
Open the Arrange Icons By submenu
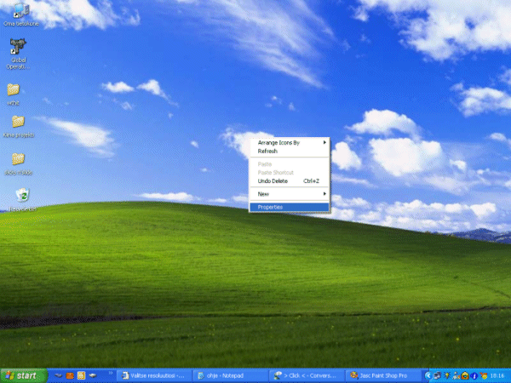[290, 143]
